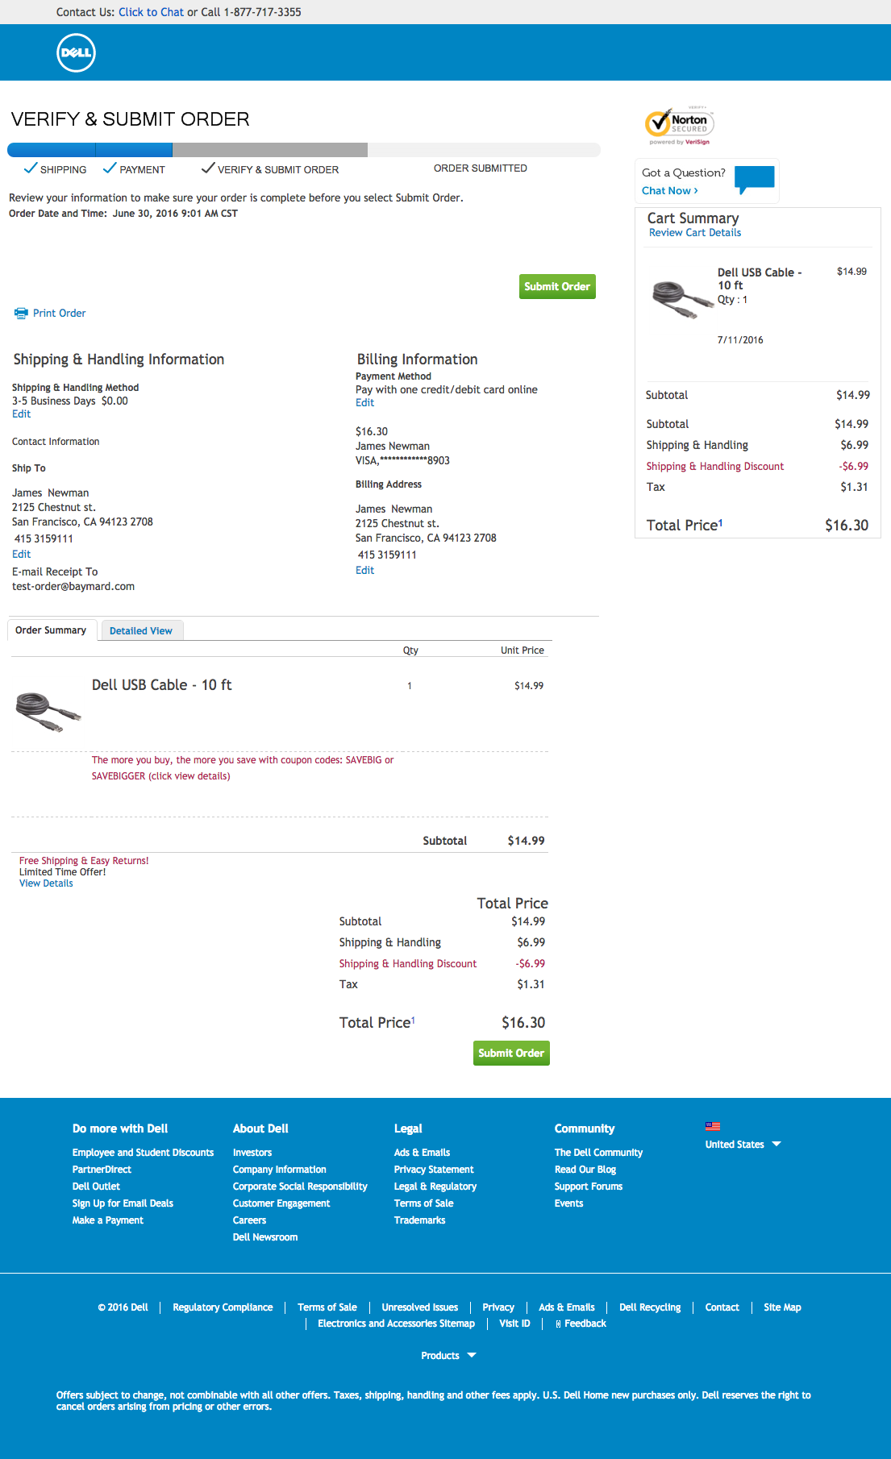
Task: Open Review Cart Details link
Action: (x=693, y=232)
